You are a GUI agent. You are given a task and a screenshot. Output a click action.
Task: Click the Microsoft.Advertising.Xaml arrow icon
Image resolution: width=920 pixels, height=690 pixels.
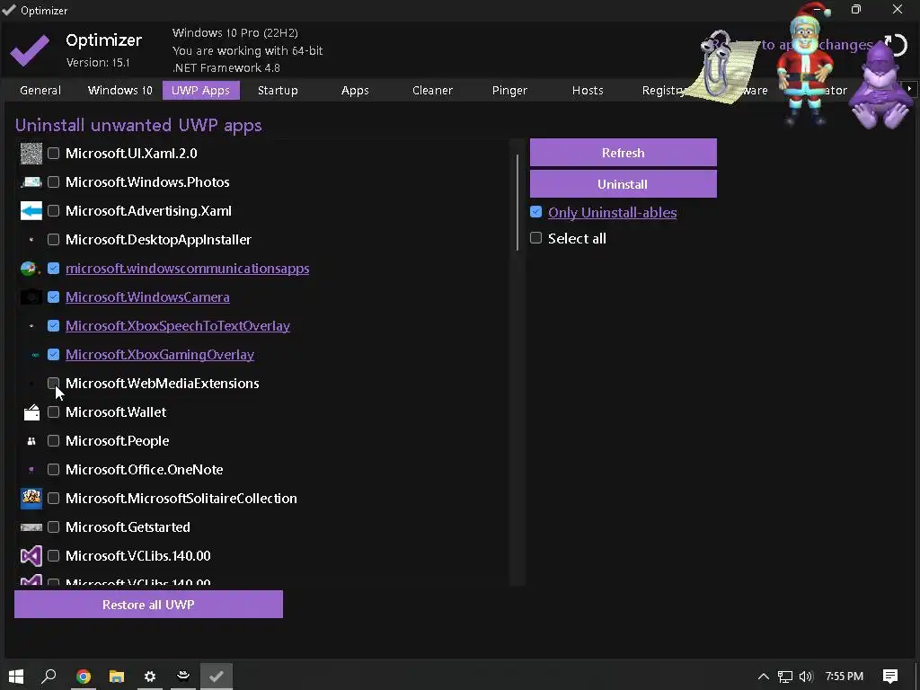(x=31, y=210)
